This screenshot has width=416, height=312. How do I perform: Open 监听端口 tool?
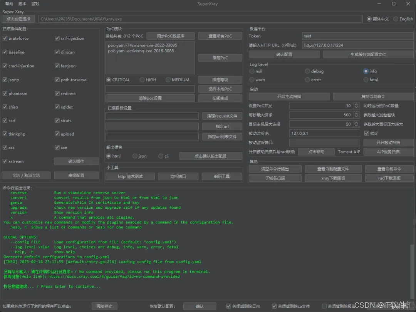coord(178,176)
